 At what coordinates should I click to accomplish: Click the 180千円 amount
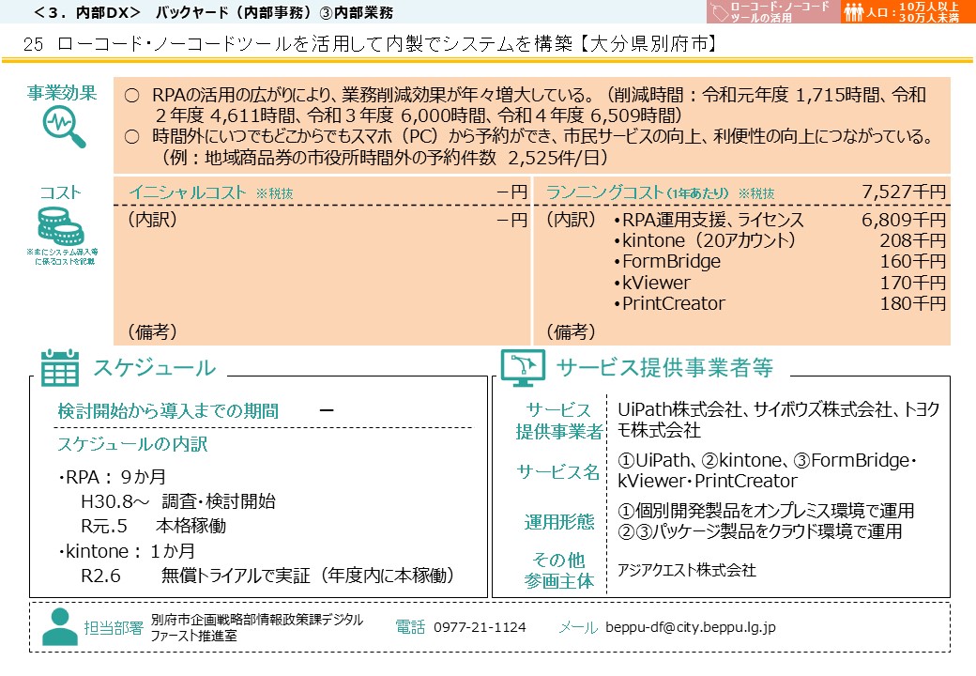(913, 303)
